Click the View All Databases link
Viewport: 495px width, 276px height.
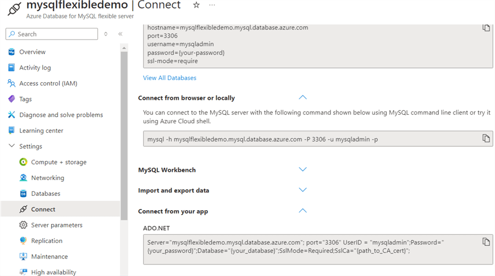[169, 78]
